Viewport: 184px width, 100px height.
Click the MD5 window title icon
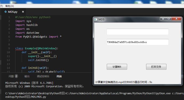(x=96, y=19)
